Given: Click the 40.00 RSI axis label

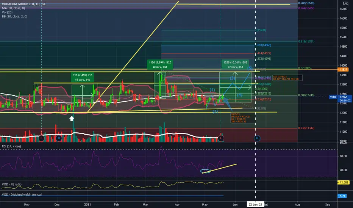Looking at the screenshot, I should pos(343,170).
